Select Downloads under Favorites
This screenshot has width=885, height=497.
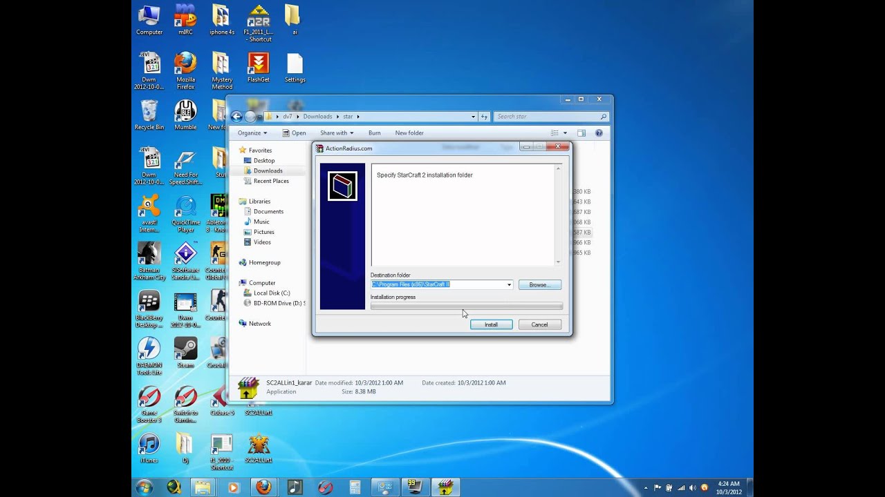point(268,170)
